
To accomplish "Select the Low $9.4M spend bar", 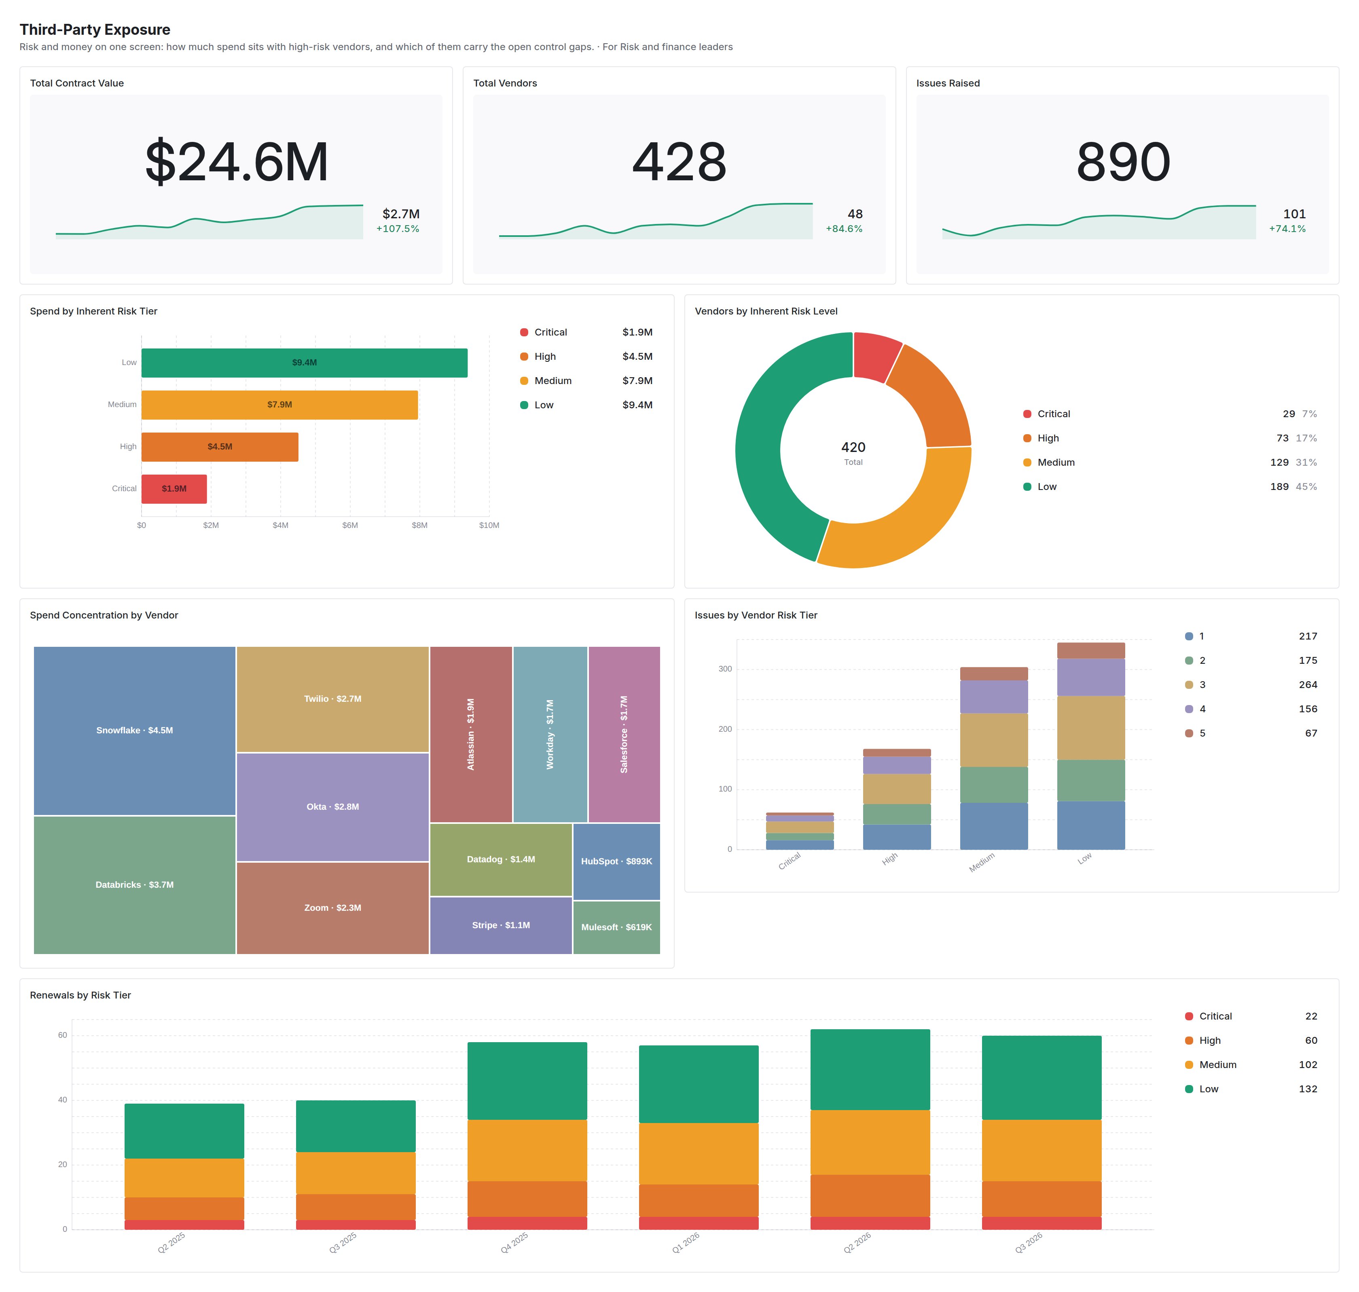I will pos(304,363).
